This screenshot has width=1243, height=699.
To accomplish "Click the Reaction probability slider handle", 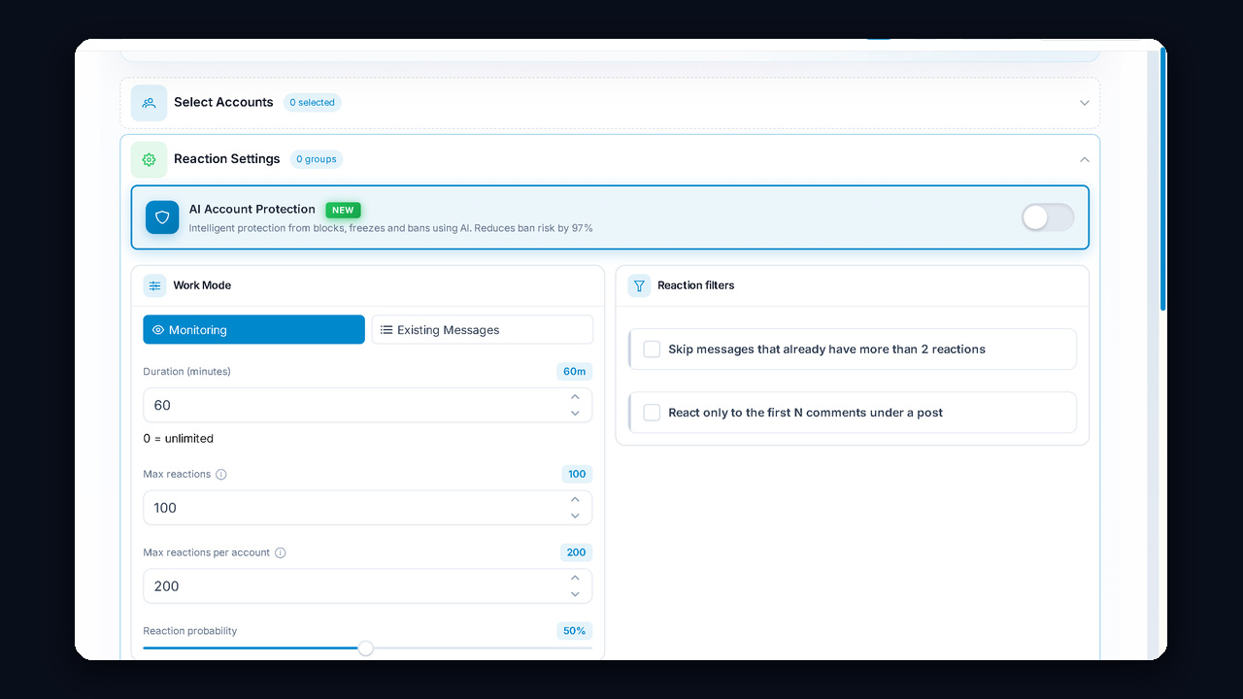I will point(365,649).
